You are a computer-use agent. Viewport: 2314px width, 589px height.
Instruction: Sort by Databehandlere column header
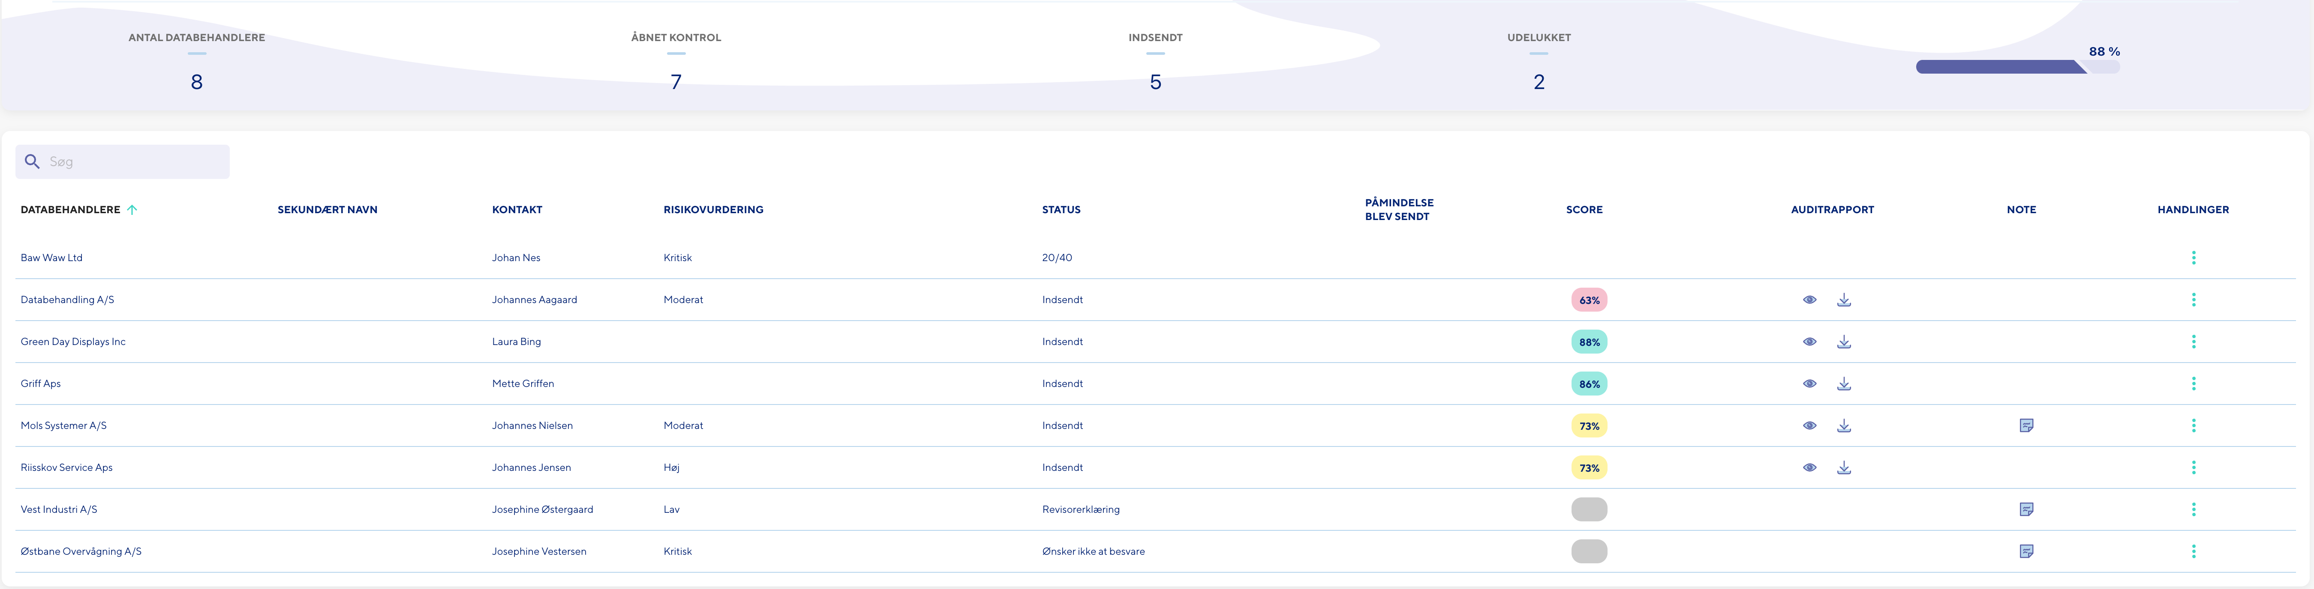coord(70,210)
